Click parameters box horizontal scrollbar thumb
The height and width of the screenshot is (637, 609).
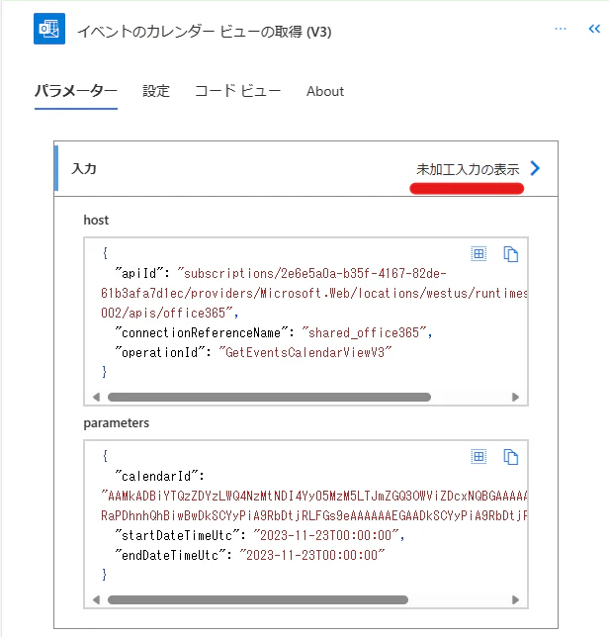pos(258,599)
